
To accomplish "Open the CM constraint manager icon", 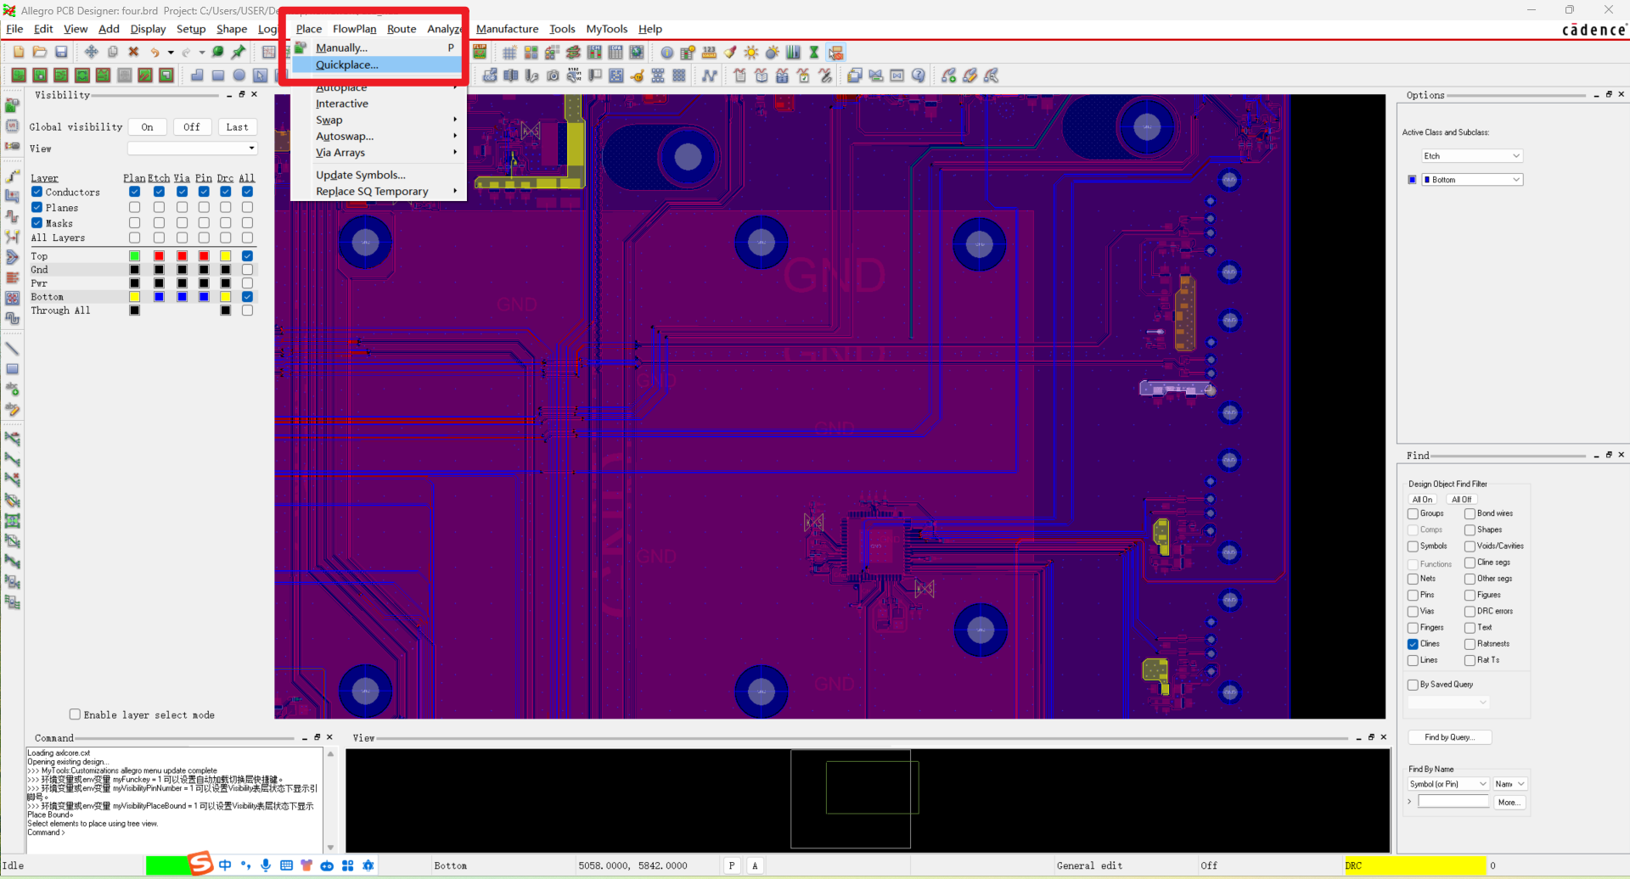I will (594, 53).
